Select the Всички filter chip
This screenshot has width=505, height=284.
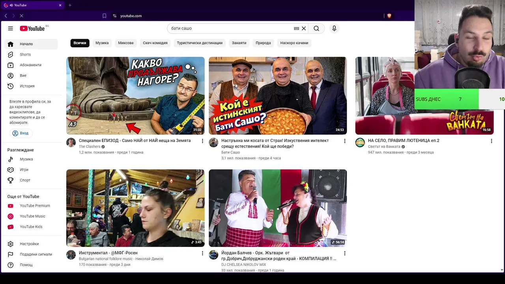tap(80, 43)
